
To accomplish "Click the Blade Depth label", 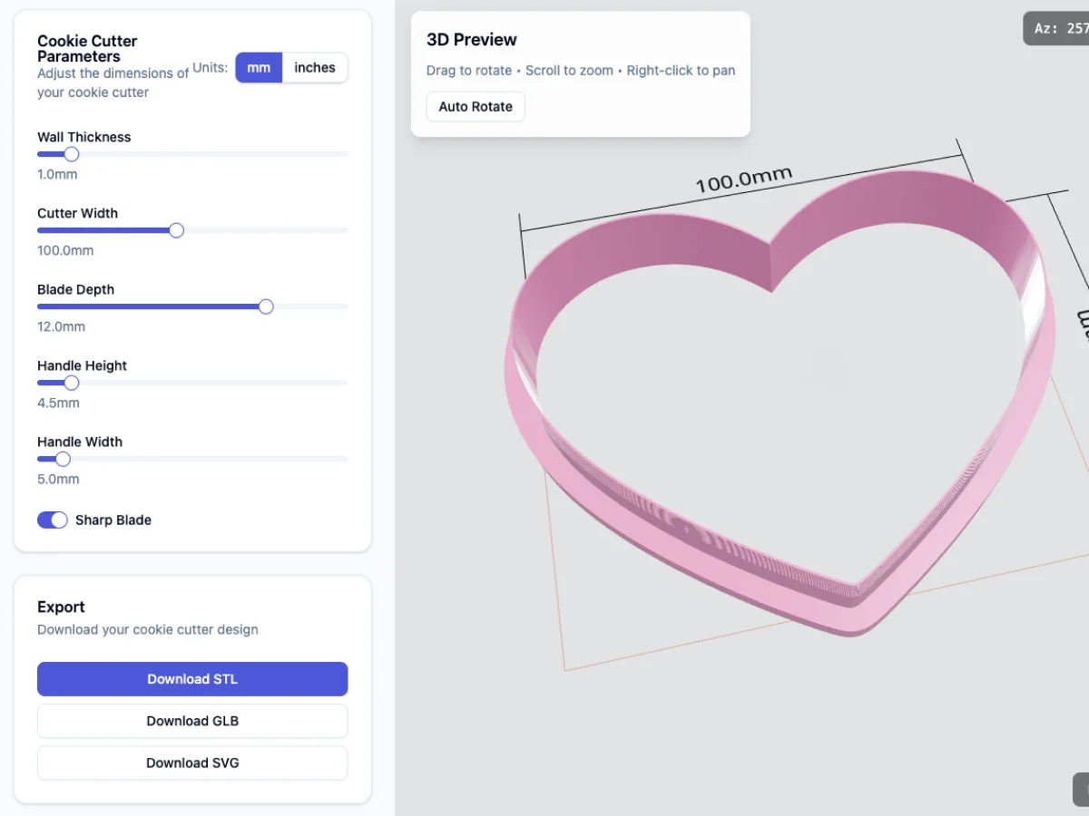I will 75,289.
